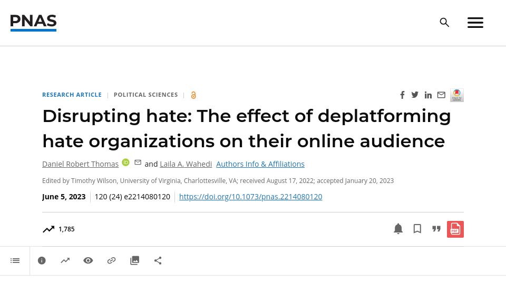The width and height of the screenshot is (506, 284).
Task: Open metrics trend icon in bottom toolbar
Action: pyautogui.click(x=65, y=260)
